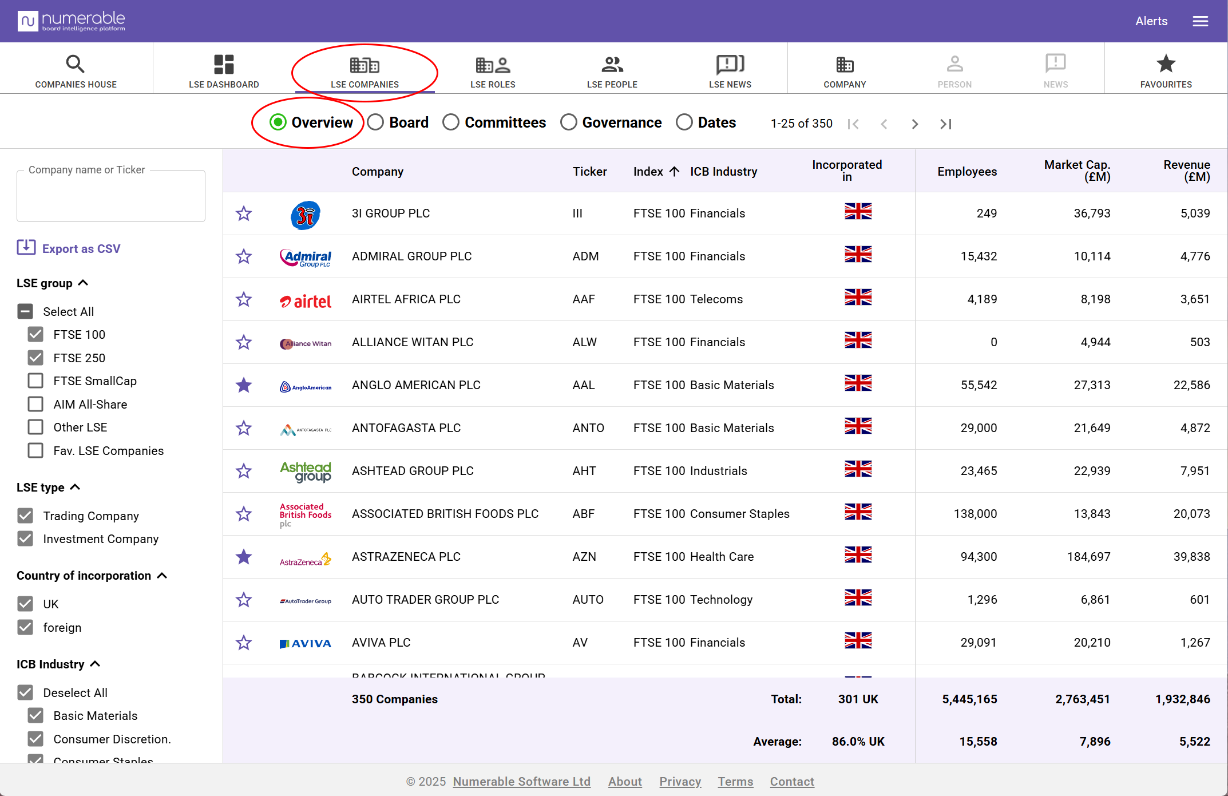
Task: Collapse the LSE group filter section
Action: (x=83, y=283)
